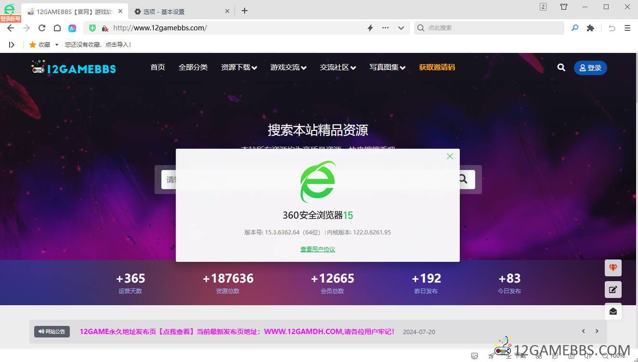
Task: Close the 360 browser about dialog
Action: [x=450, y=156]
